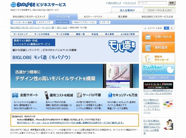
Task: Select the サービス一覧 navigation tab
Action: click(x=63, y=17)
